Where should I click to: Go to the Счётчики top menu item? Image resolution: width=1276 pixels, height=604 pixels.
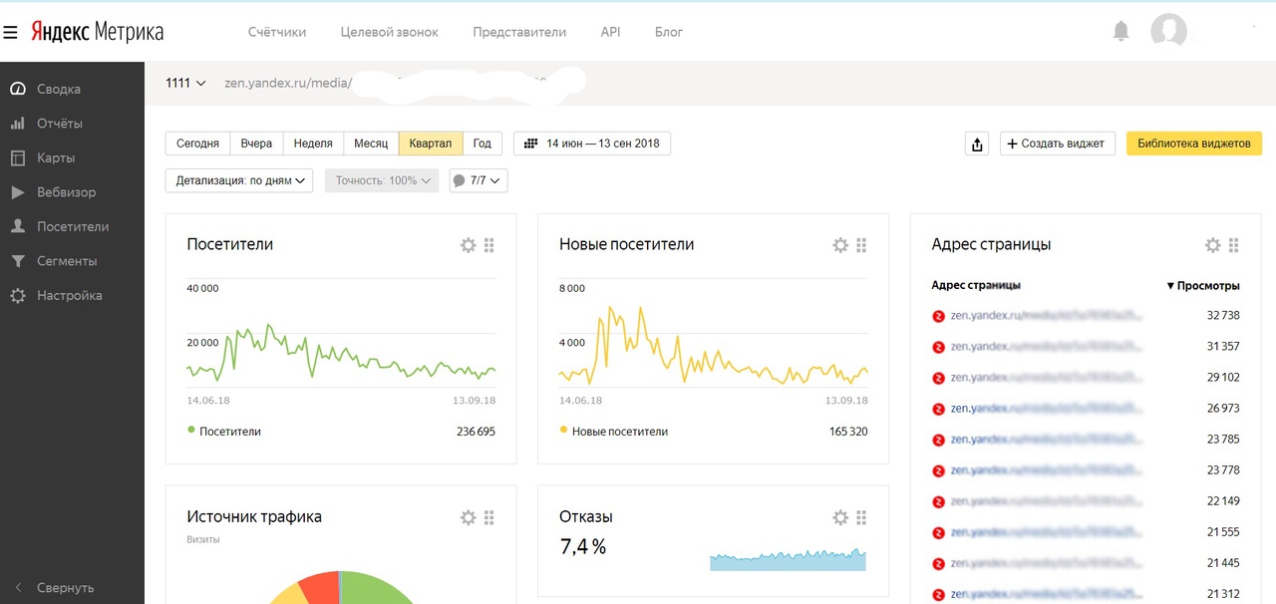(x=277, y=32)
